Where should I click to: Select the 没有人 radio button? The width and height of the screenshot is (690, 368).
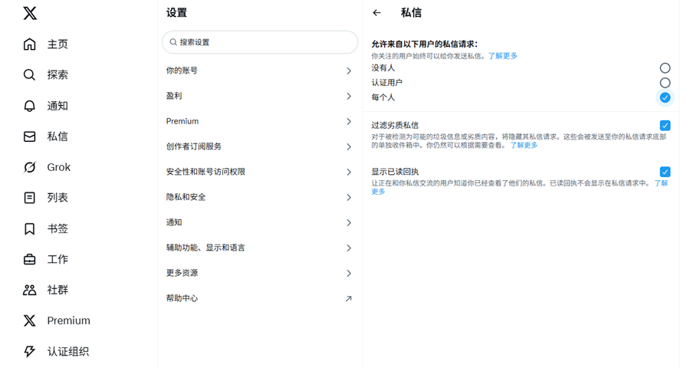click(665, 67)
